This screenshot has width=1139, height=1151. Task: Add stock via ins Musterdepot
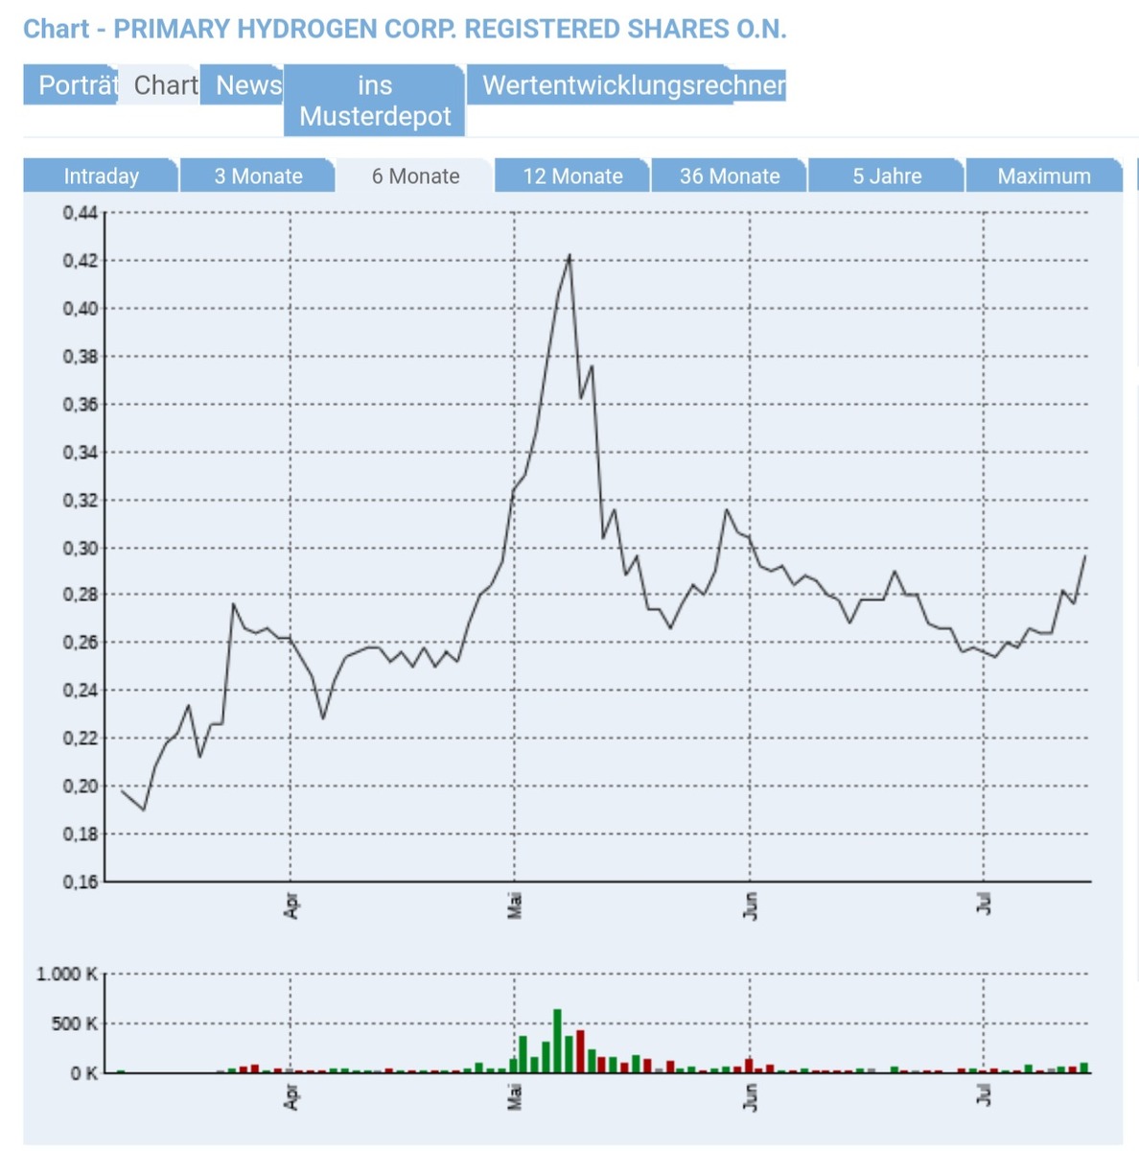click(375, 101)
